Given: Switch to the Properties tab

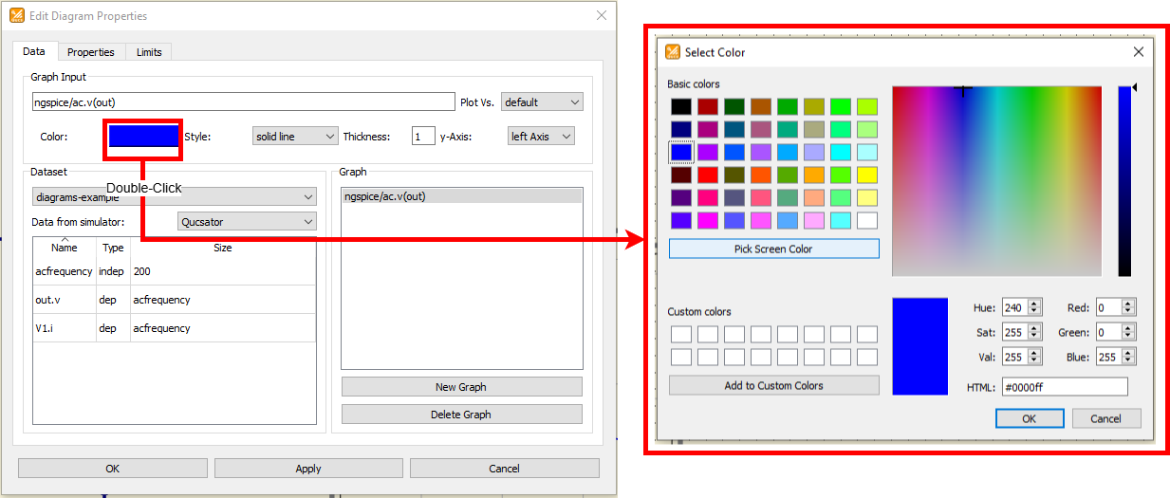Looking at the screenshot, I should [91, 52].
